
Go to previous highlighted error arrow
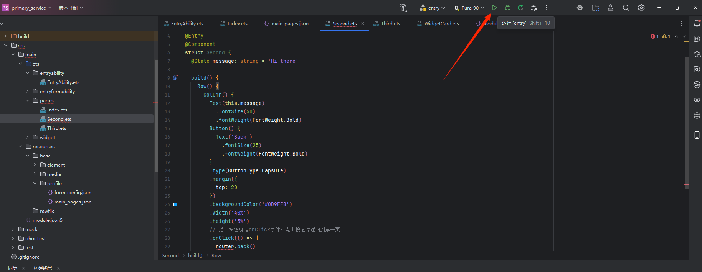(676, 36)
